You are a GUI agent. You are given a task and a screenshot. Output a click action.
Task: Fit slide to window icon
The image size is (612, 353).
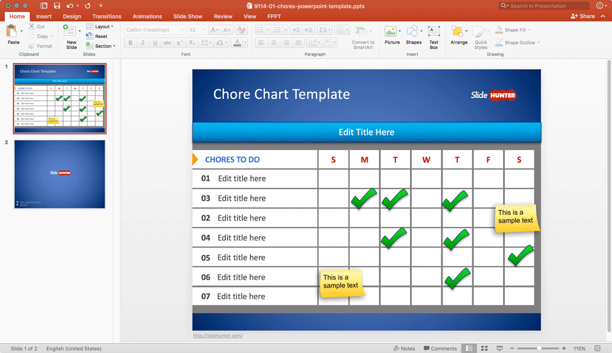(x=597, y=348)
